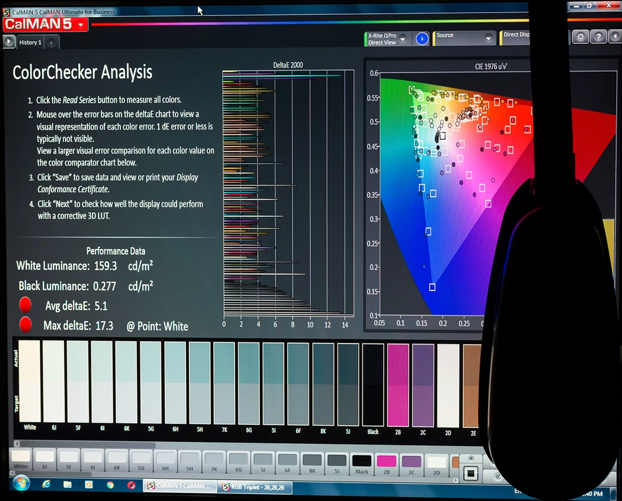Screen dimensions: 622x501
Task: Click 7K swatch button in bottom strip
Action: pyautogui.click(x=214, y=463)
